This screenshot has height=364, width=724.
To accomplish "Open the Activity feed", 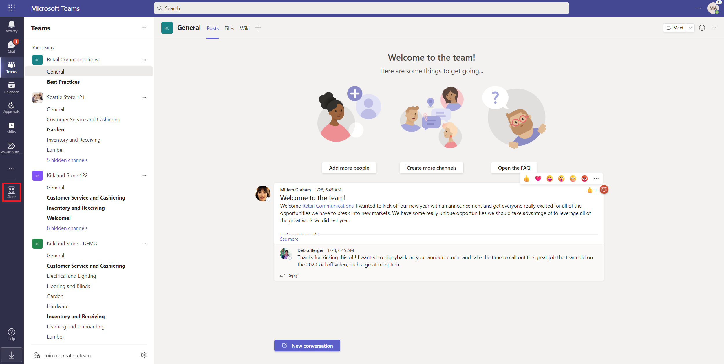I will tap(12, 27).
